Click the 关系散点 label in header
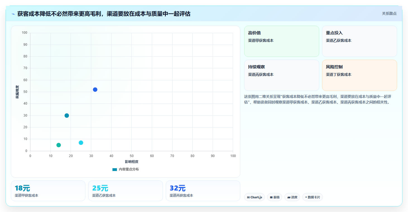 click(389, 13)
